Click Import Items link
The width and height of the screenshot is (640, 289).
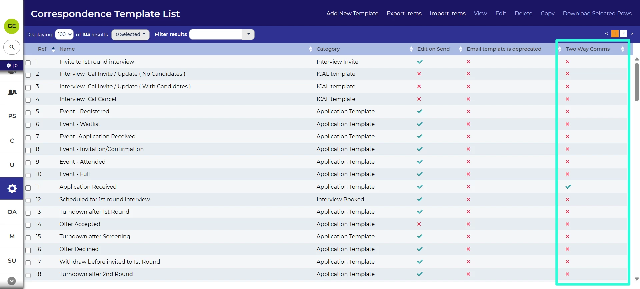(447, 13)
